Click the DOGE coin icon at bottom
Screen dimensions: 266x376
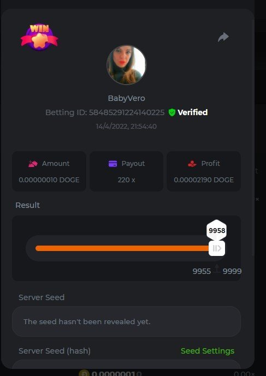click(84, 373)
